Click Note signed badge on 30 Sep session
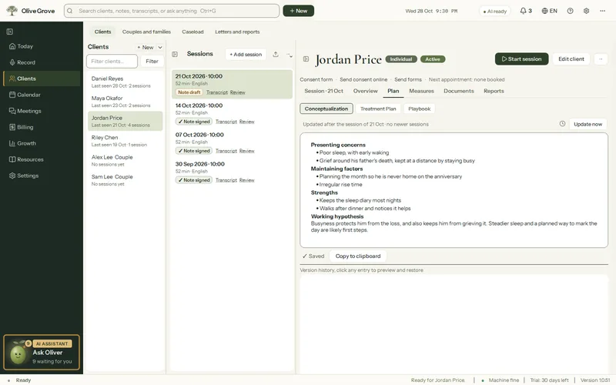The image size is (616, 385). 194,180
